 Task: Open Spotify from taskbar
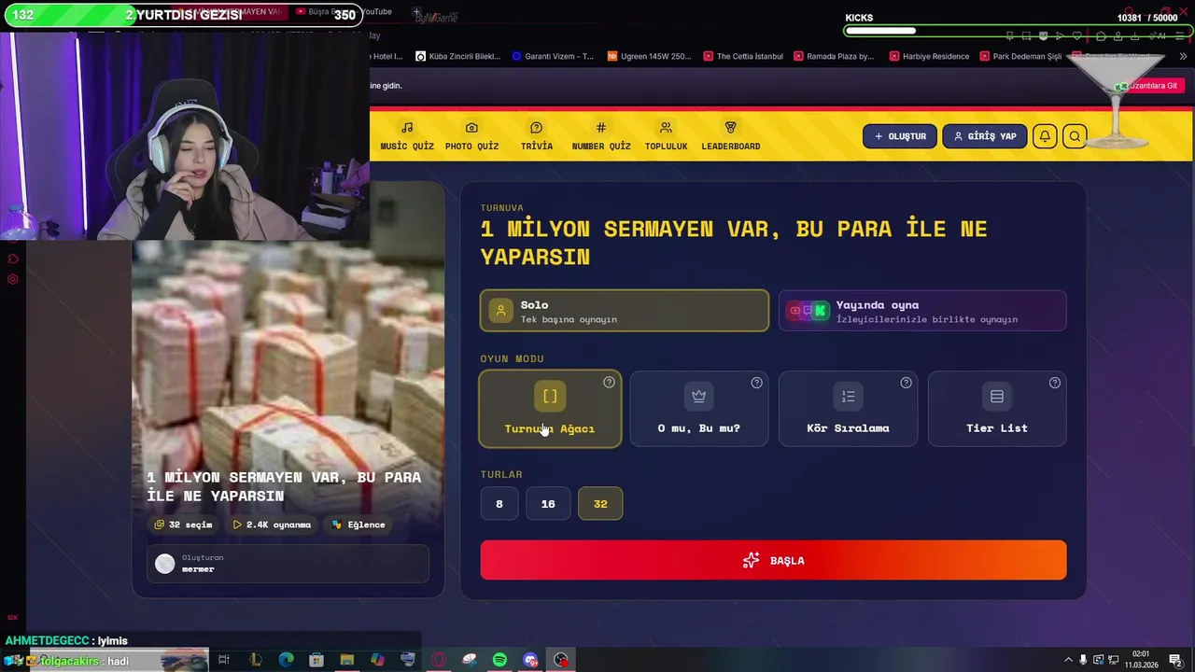point(499,660)
